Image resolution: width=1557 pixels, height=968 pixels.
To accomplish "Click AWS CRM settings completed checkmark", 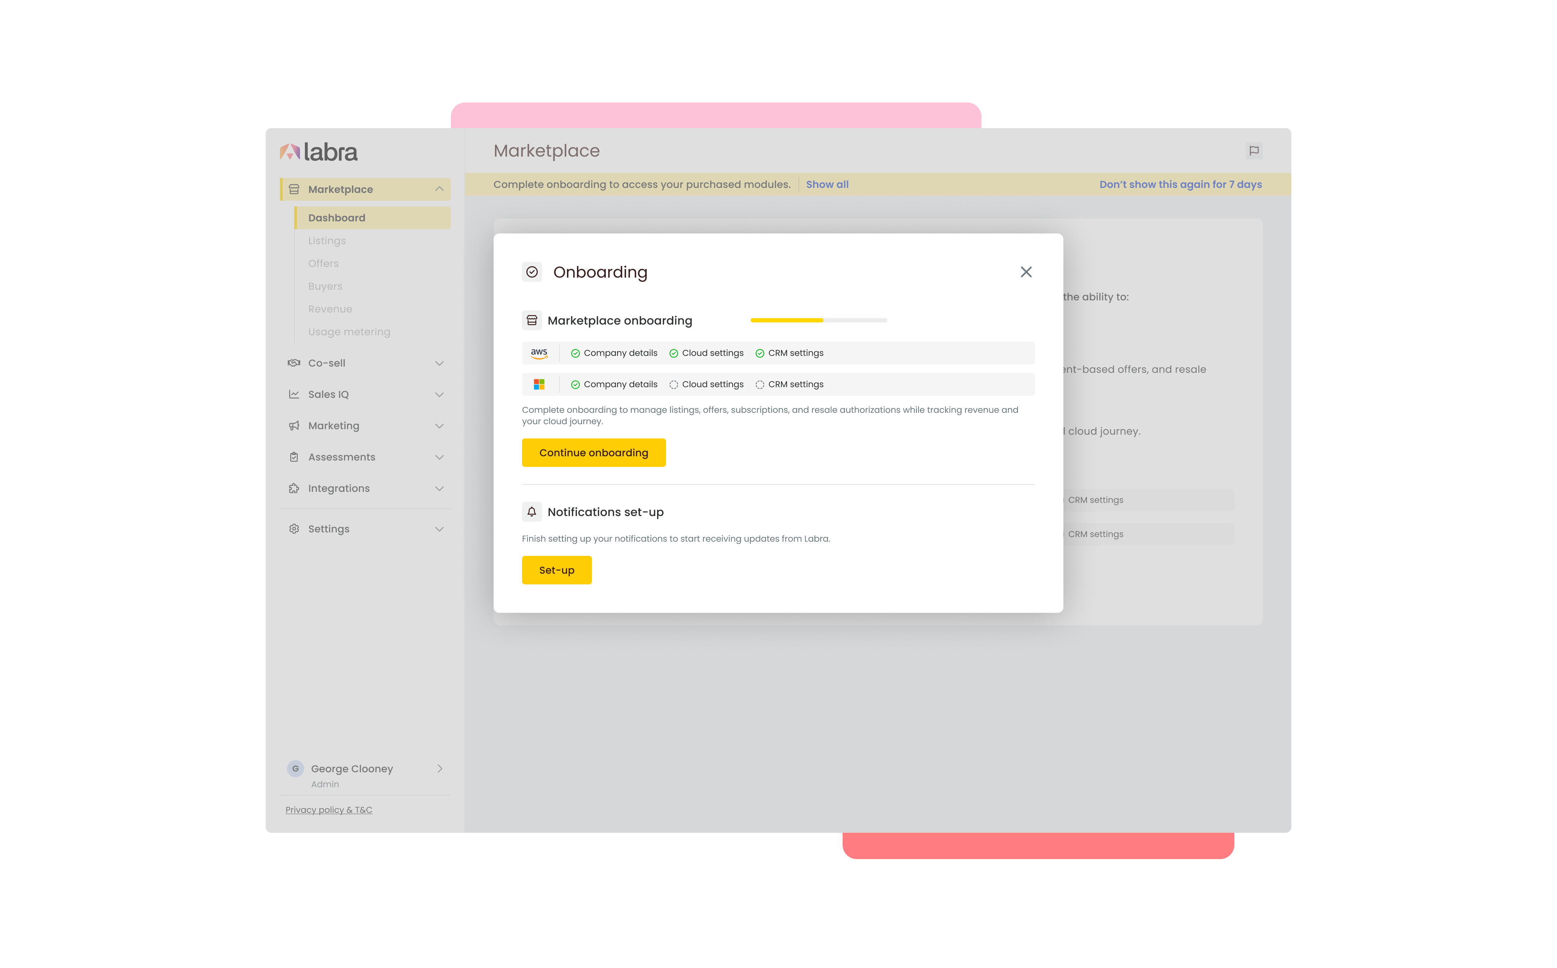I will pyautogui.click(x=760, y=353).
